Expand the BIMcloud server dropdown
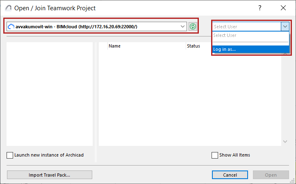Image resolution: width=296 pixels, height=184 pixels. tap(183, 26)
